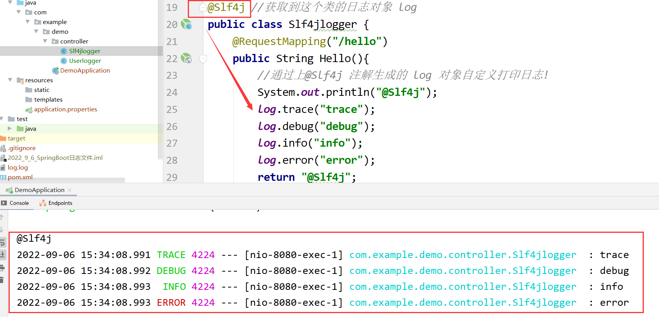Click the DemoApplication Spring Boot class icon
659x317 pixels.
(55, 71)
